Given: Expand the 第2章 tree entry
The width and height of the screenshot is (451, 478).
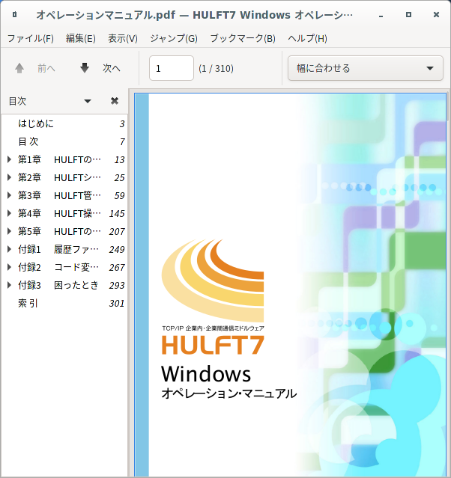Looking at the screenshot, I should point(9,177).
